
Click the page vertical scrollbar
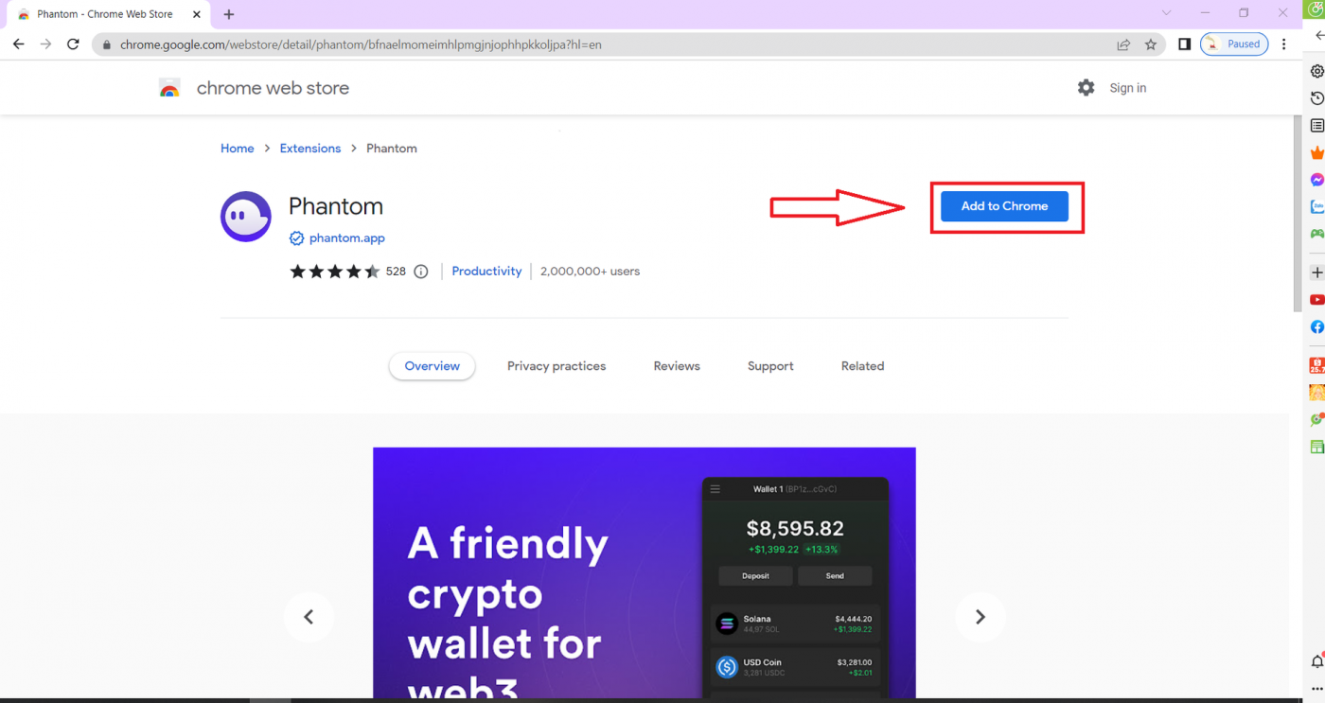coord(1298,214)
